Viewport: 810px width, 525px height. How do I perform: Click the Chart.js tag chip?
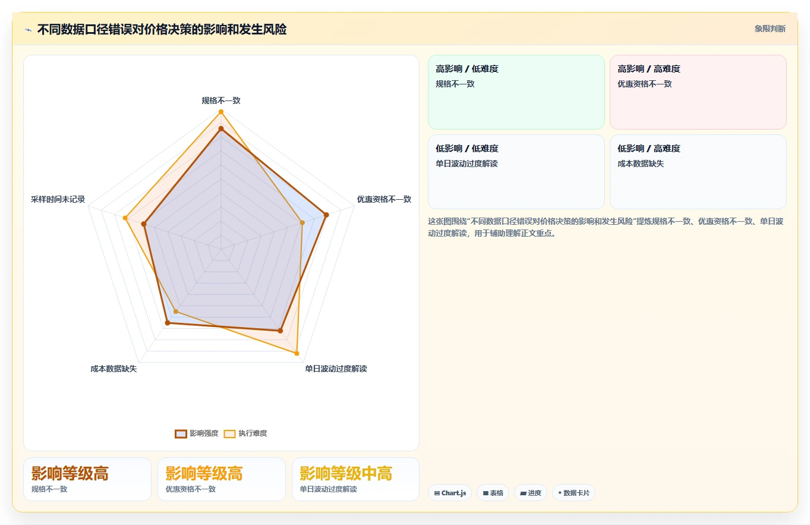click(x=450, y=493)
